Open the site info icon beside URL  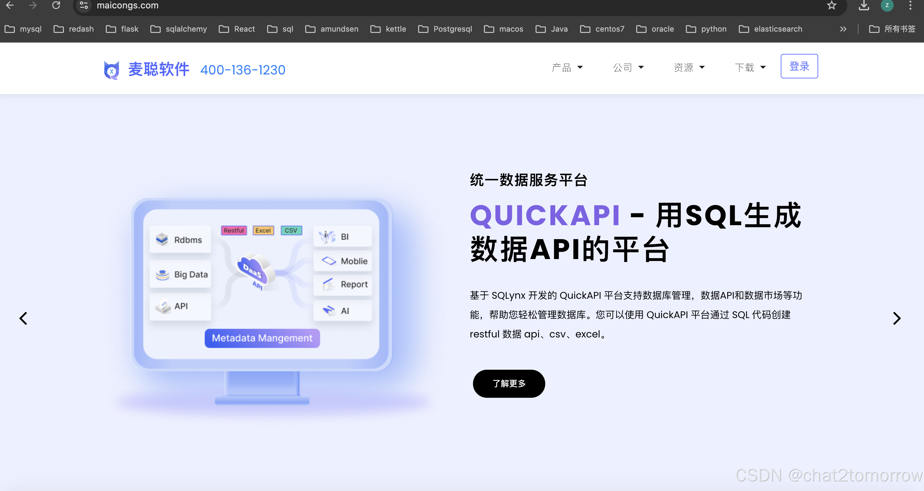(84, 5)
